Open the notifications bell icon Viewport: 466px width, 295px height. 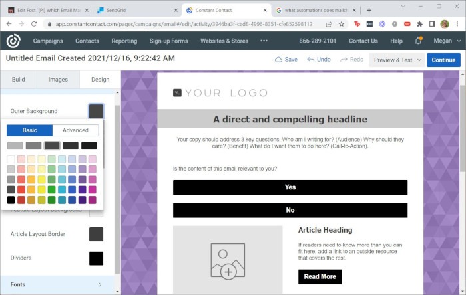[419, 41]
